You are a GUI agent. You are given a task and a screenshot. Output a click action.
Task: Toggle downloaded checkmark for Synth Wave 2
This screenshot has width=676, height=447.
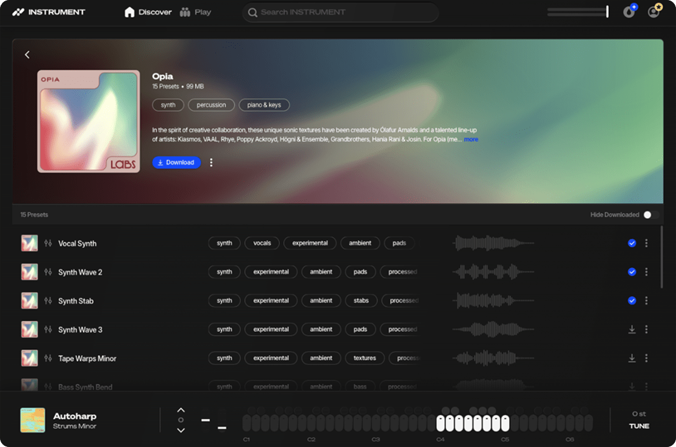point(632,272)
